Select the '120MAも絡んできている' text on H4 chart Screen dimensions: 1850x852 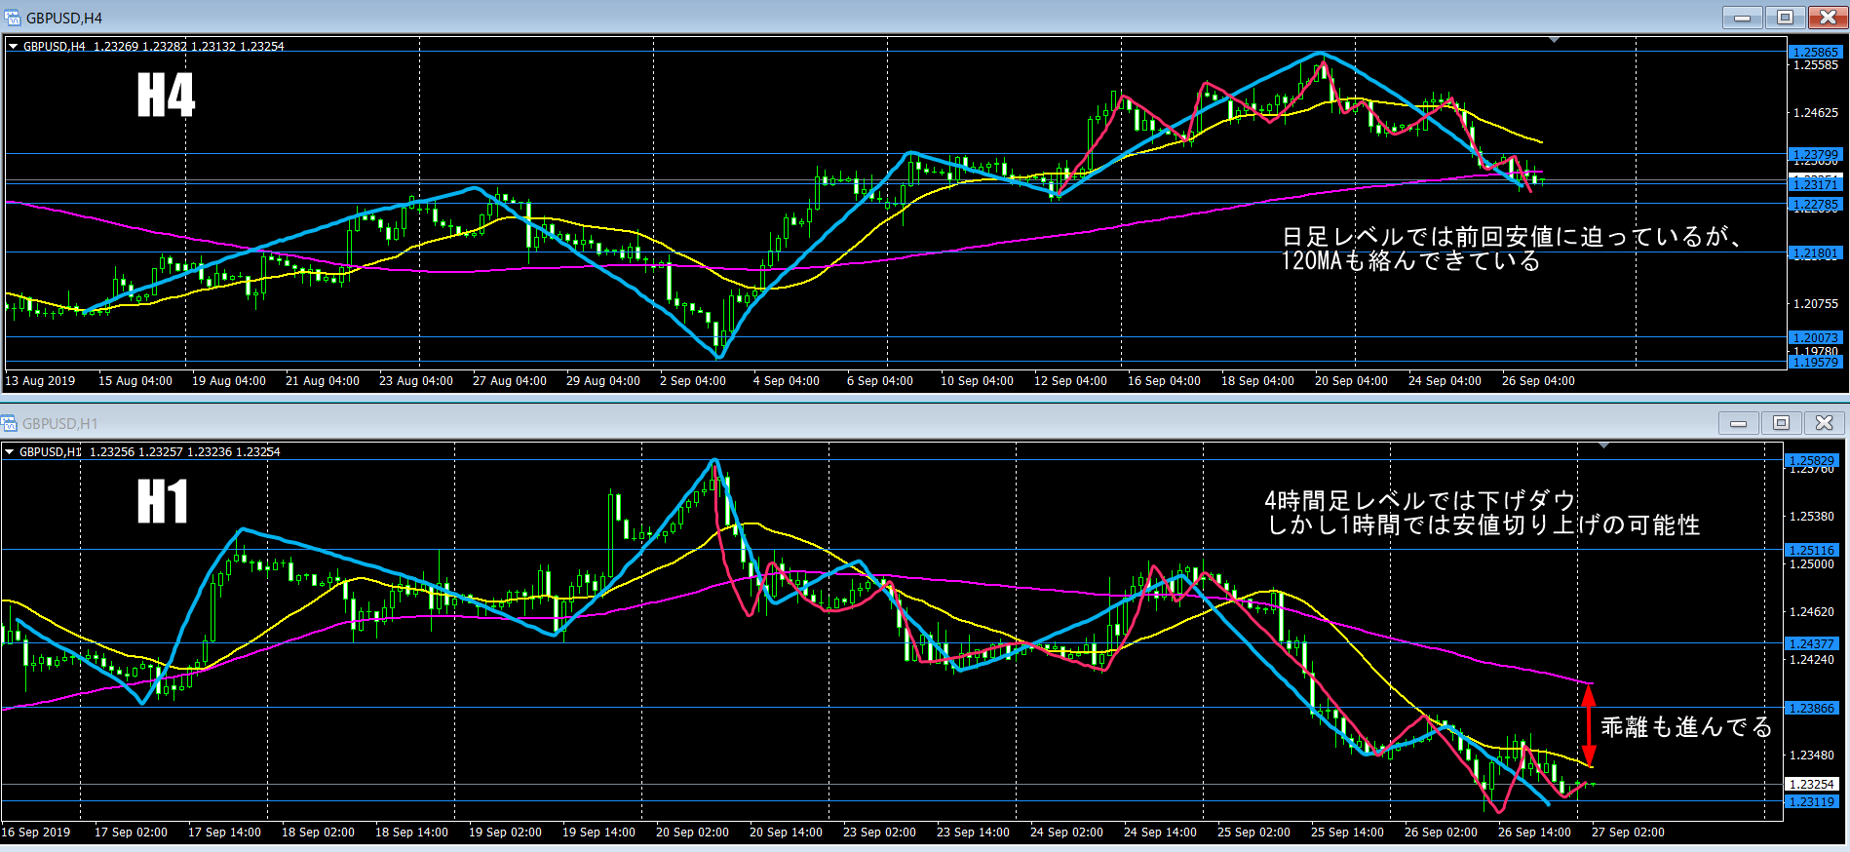pos(1410,261)
